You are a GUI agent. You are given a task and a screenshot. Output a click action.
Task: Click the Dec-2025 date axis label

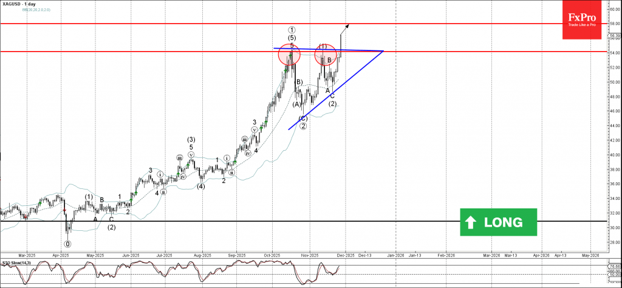346,255
